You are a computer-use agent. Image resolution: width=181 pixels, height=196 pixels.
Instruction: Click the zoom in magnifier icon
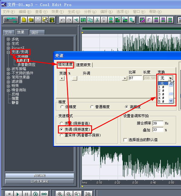tap(60, 194)
